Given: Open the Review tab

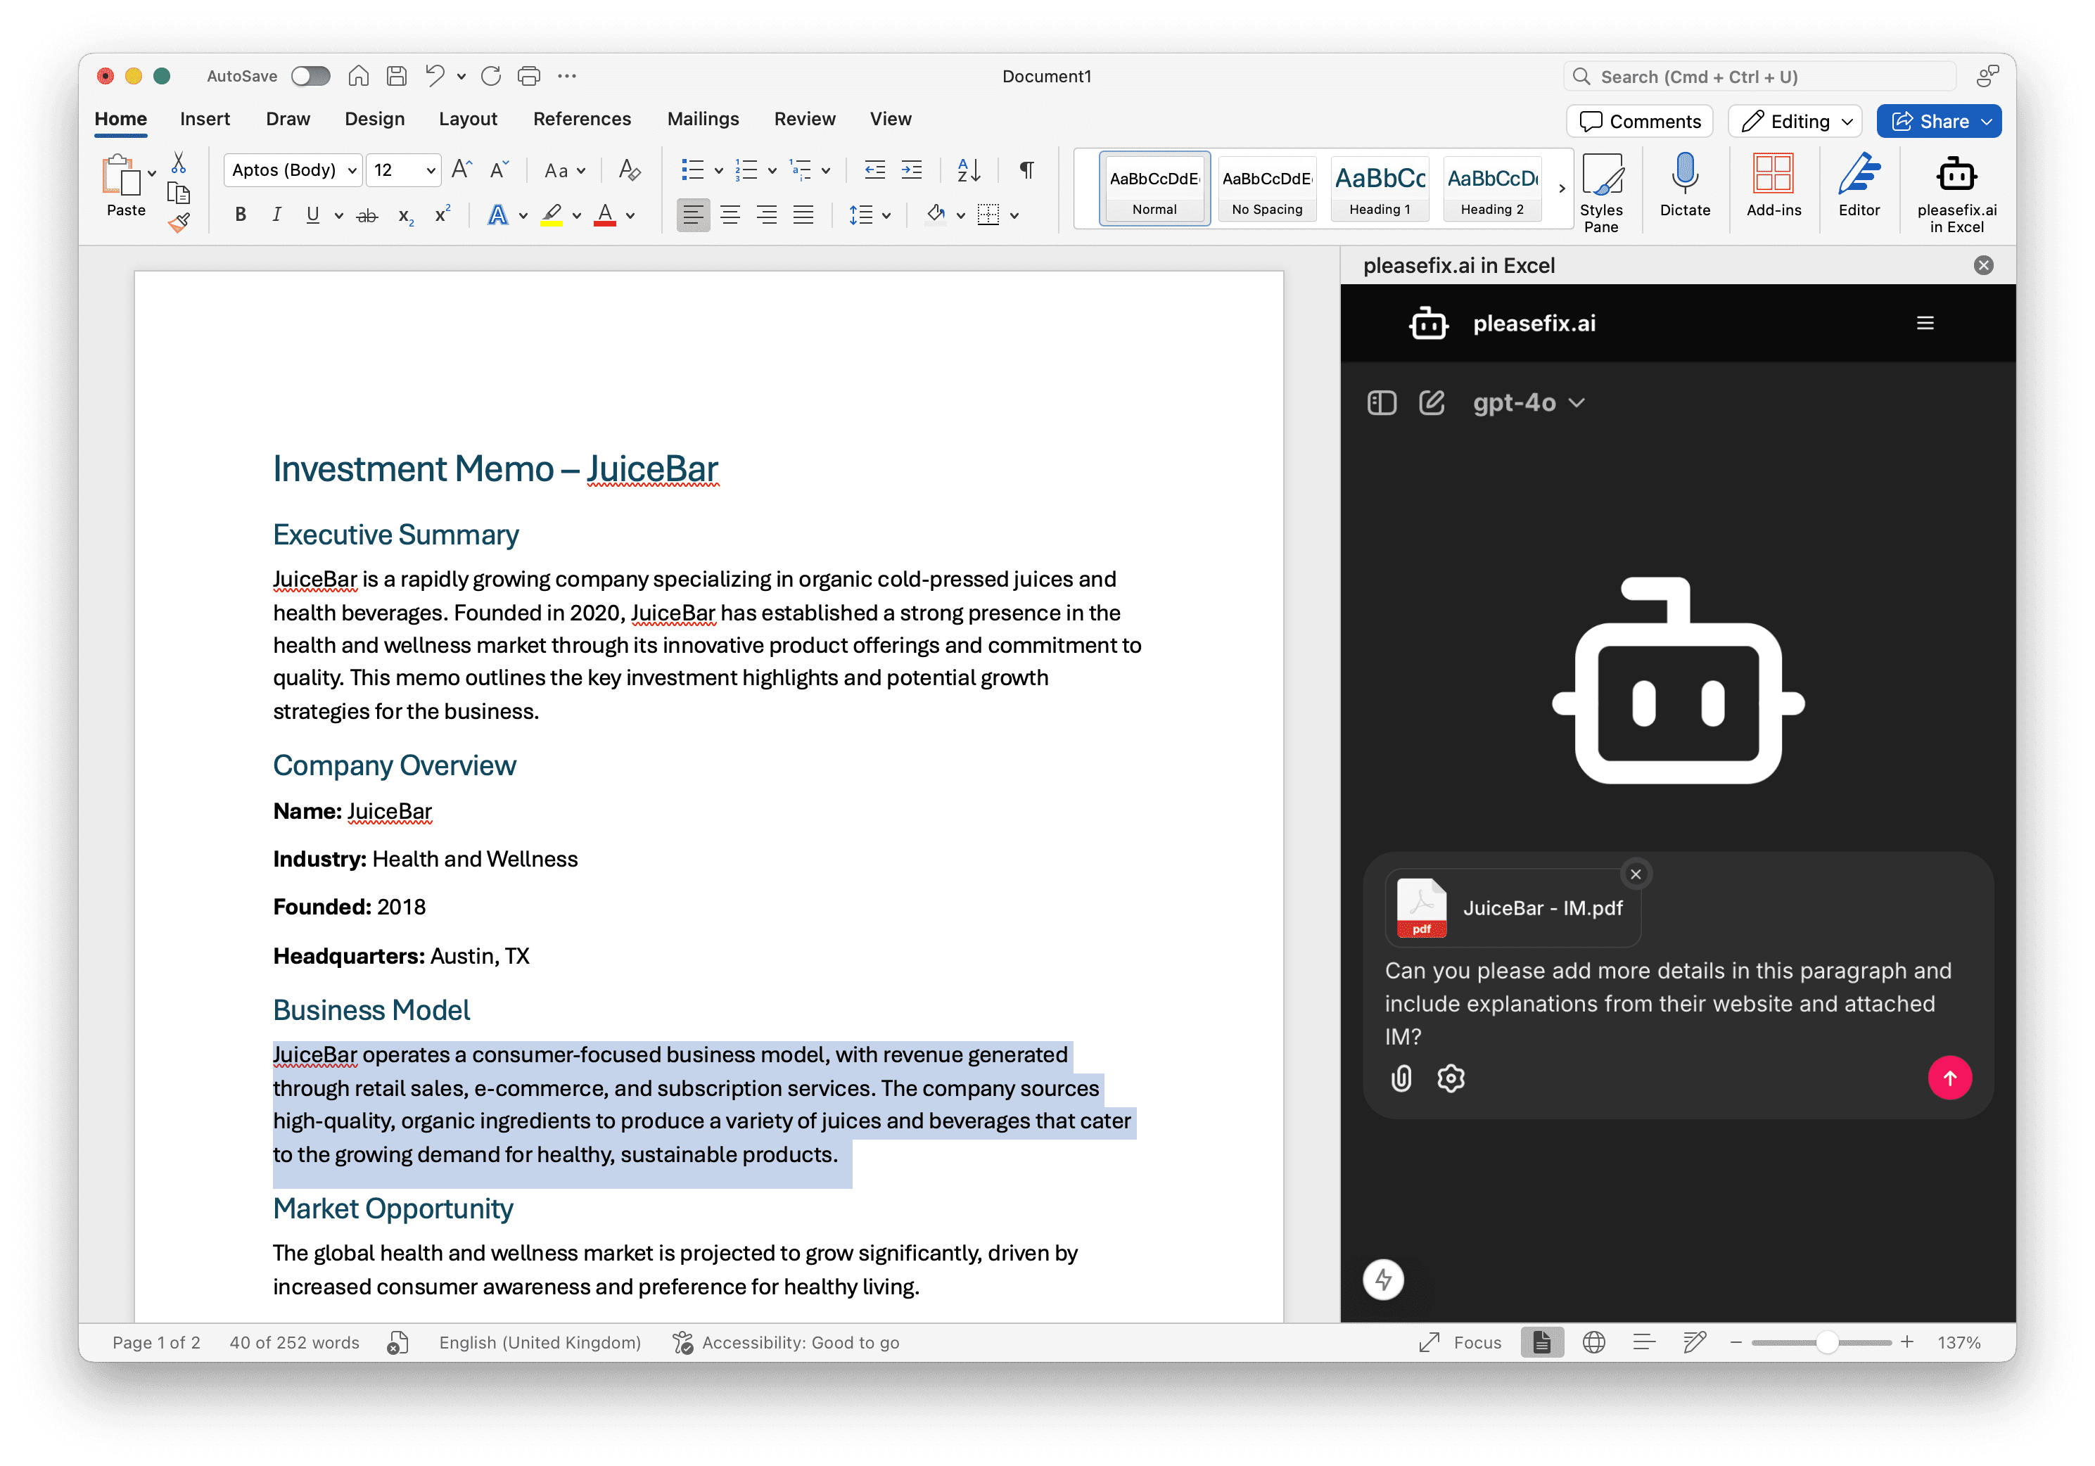Looking at the screenshot, I should point(804,119).
